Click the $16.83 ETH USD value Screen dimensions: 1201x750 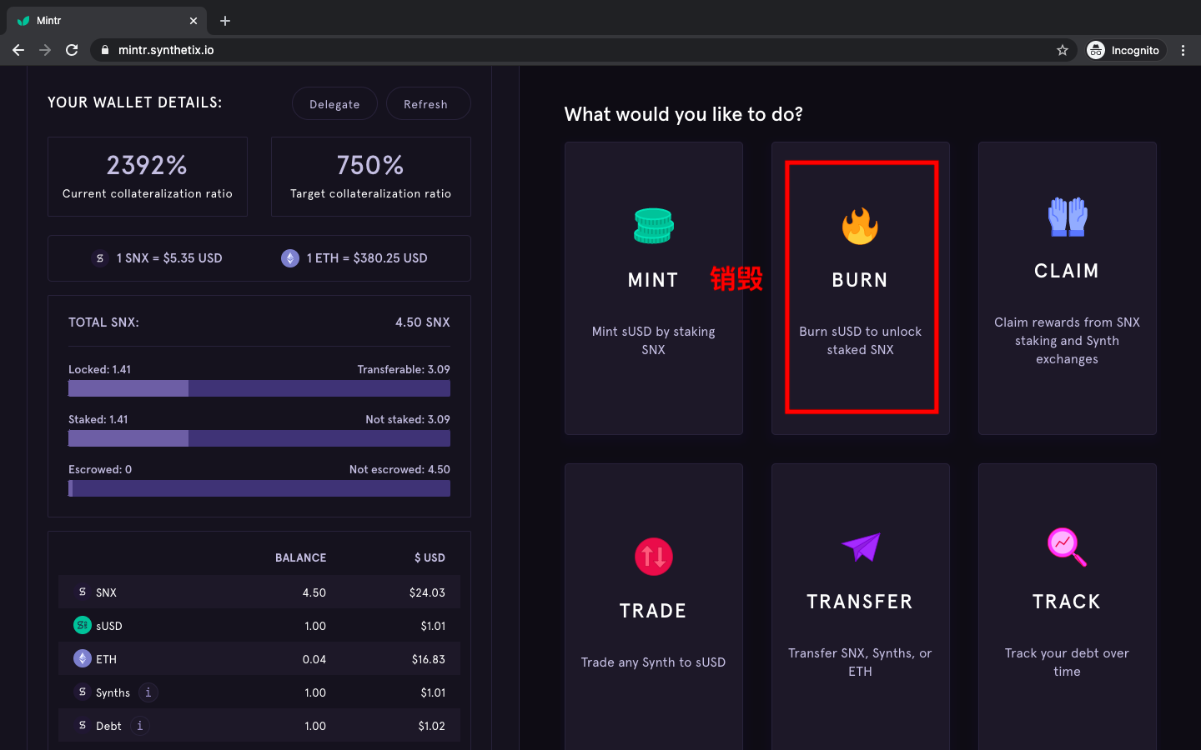[x=429, y=659]
